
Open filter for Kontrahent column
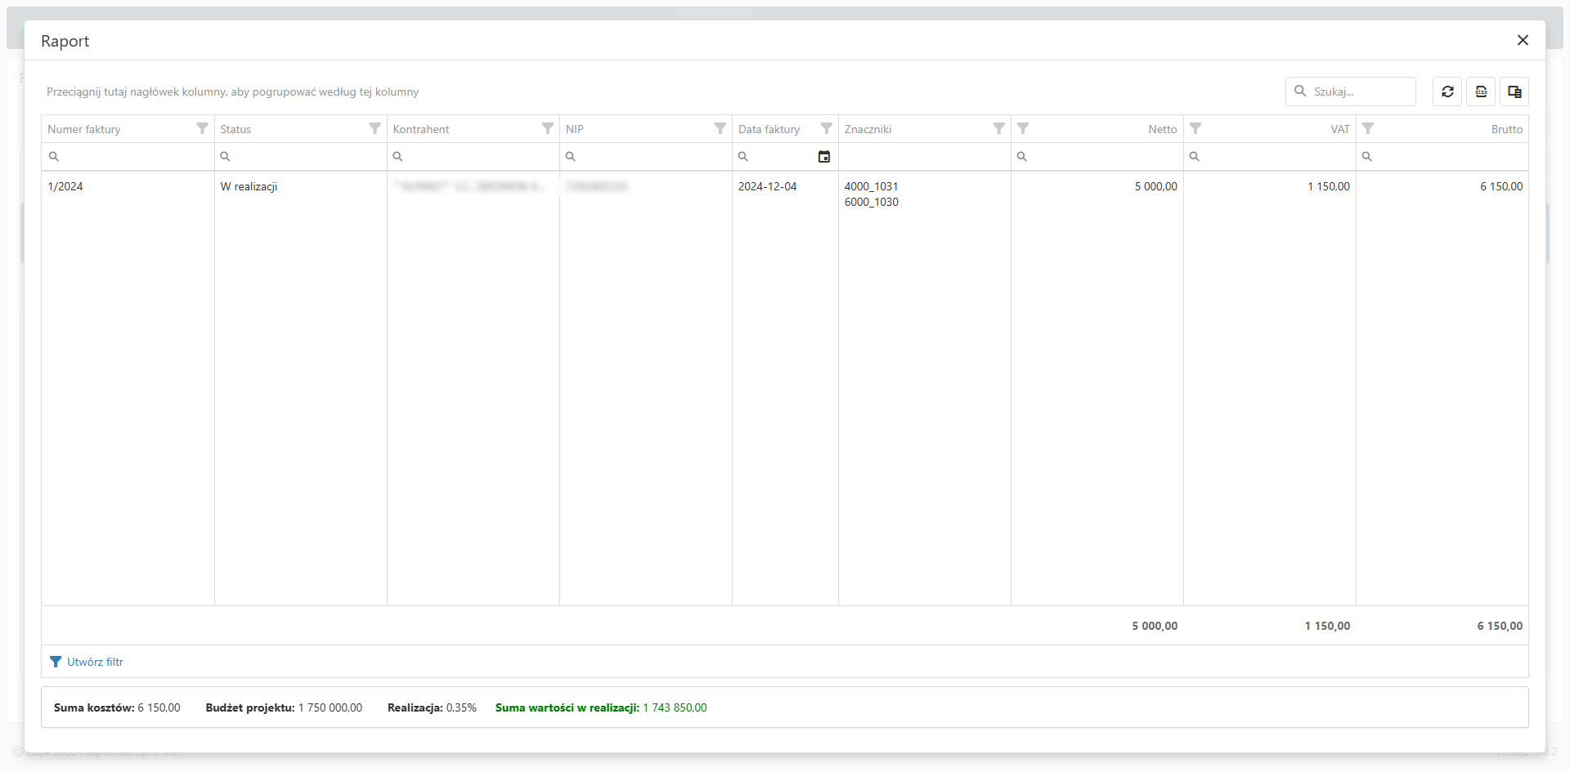[547, 128]
